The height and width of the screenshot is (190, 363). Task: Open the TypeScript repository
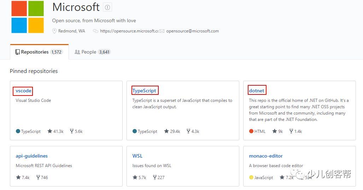[x=144, y=91]
